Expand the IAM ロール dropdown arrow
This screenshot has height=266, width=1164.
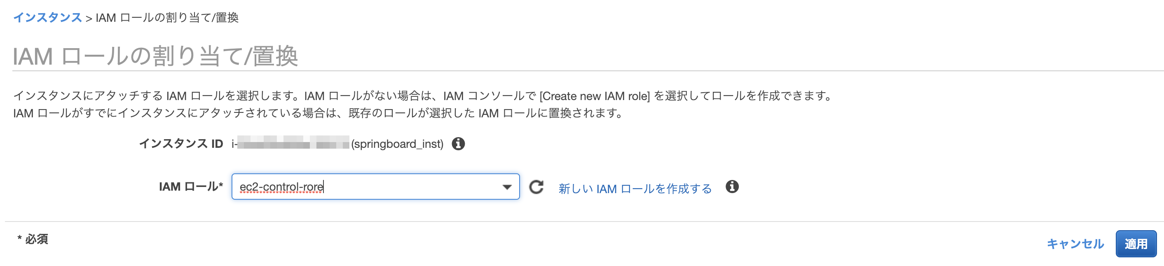coord(507,187)
